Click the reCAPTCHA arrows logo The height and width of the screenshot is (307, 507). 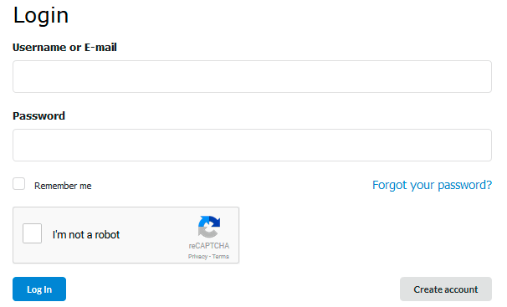click(x=209, y=227)
